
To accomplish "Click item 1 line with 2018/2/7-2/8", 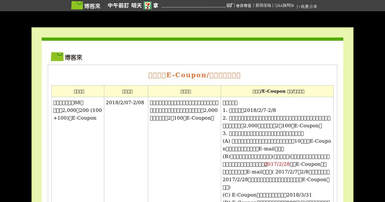I will click(x=249, y=110).
